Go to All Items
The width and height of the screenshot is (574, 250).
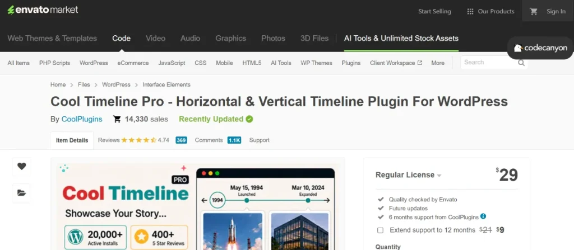(x=18, y=63)
